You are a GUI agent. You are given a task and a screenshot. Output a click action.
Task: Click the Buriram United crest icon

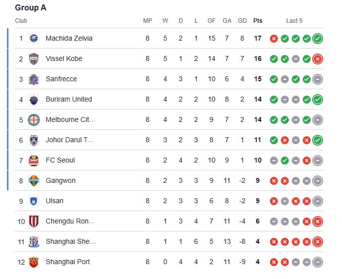34,99
